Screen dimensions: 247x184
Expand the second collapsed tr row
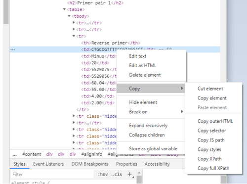pyautogui.click(x=74, y=29)
